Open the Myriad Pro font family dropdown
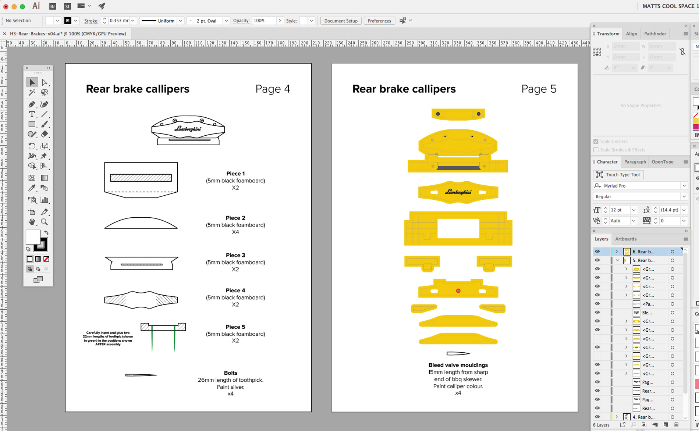 (x=684, y=186)
